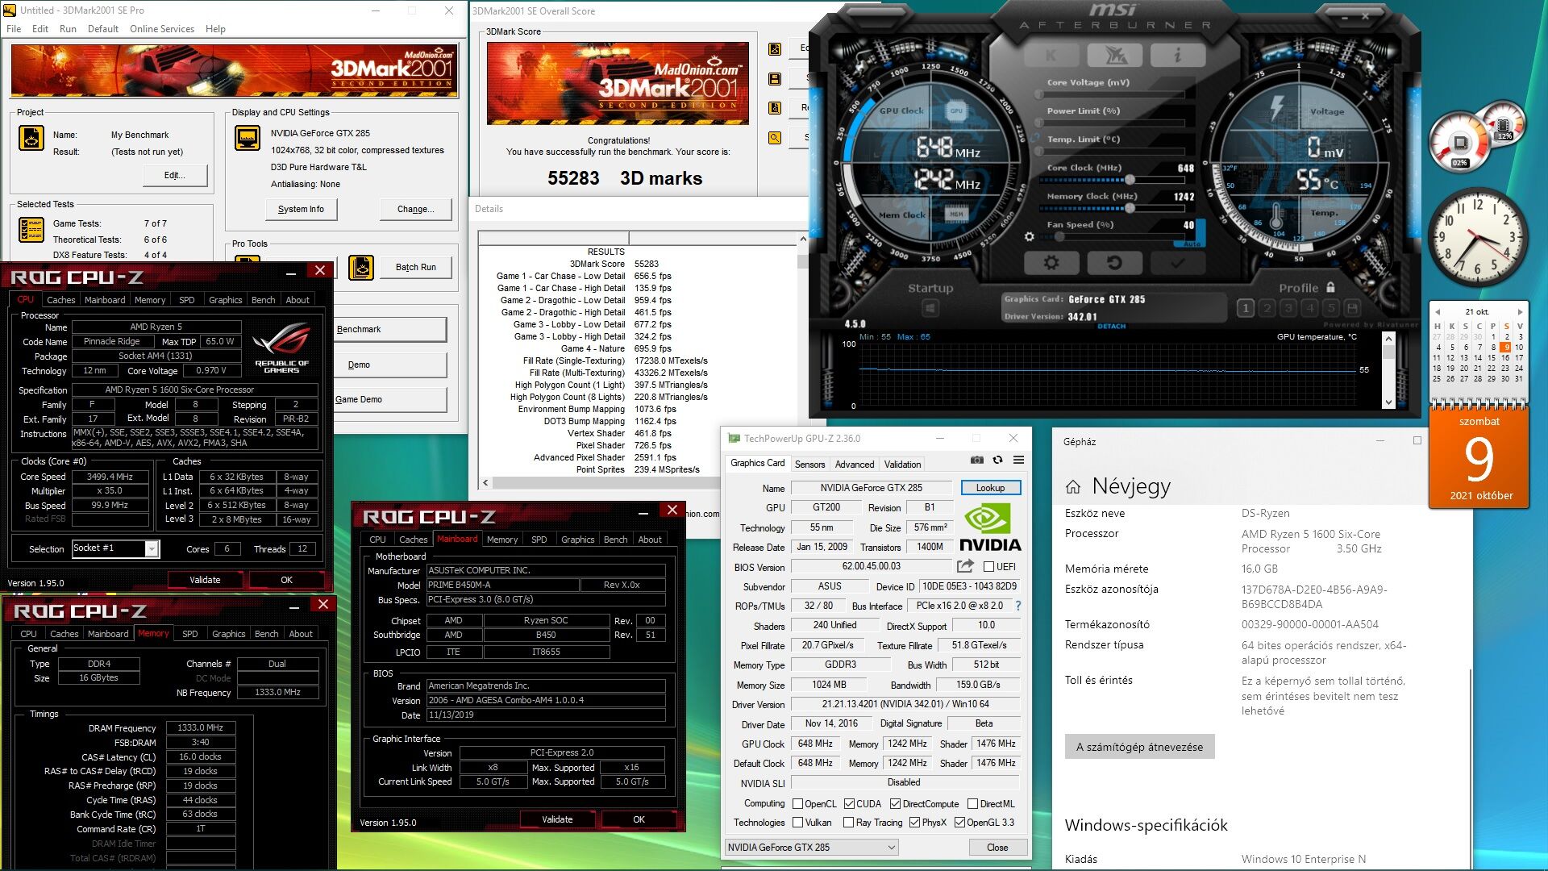
Task: Click Afterburner profile lock icon
Action: [x=1330, y=287]
